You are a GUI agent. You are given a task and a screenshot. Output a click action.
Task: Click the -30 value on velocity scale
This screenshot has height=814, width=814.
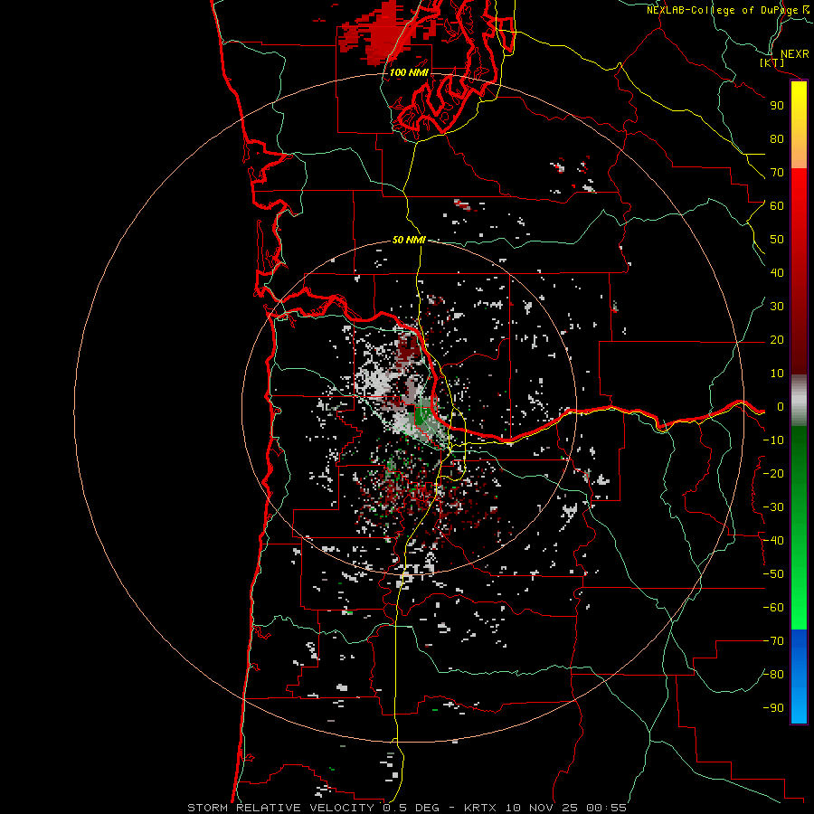click(x=773, y=507)
